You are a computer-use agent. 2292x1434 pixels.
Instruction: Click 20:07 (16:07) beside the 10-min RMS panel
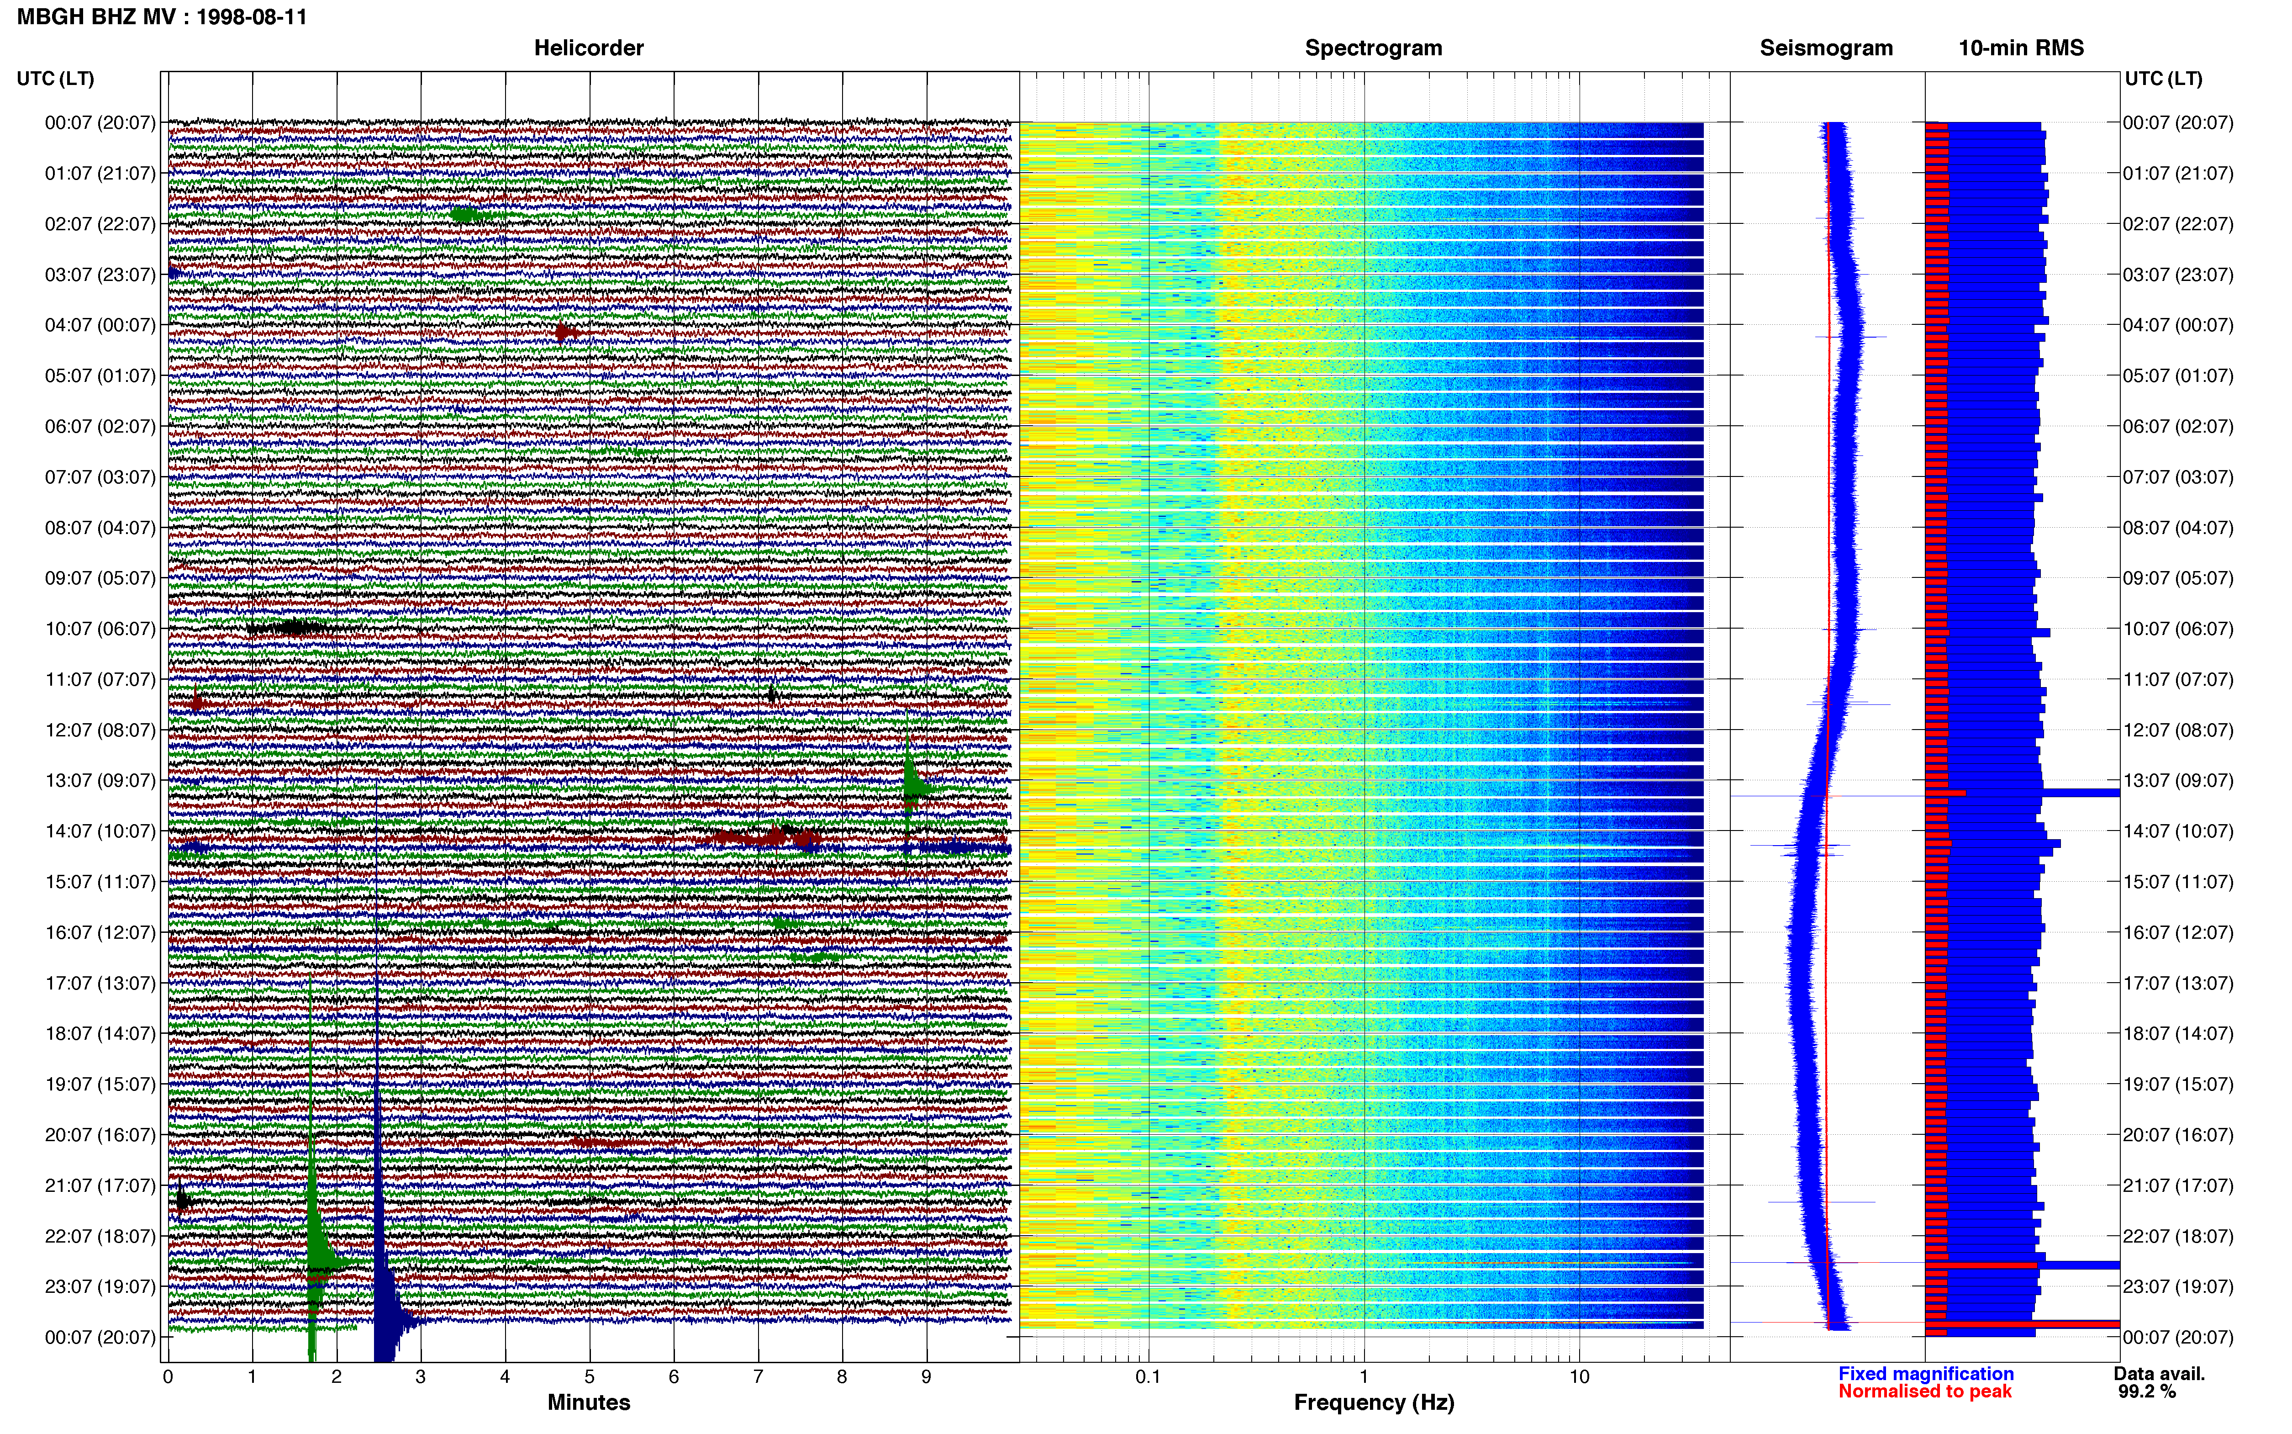[2178, 1135]
